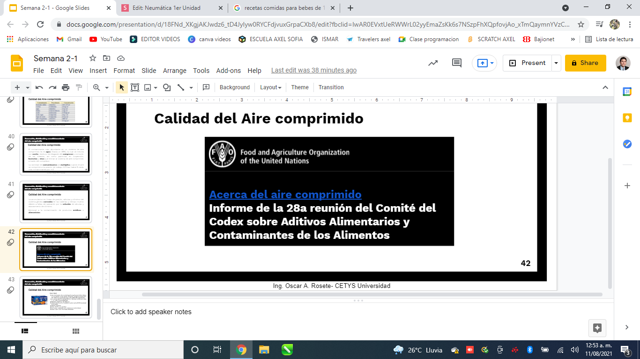This screenshot has width=640, height=359.
Task: Click the Redo arrow in the toolbar
Action: 52,87
